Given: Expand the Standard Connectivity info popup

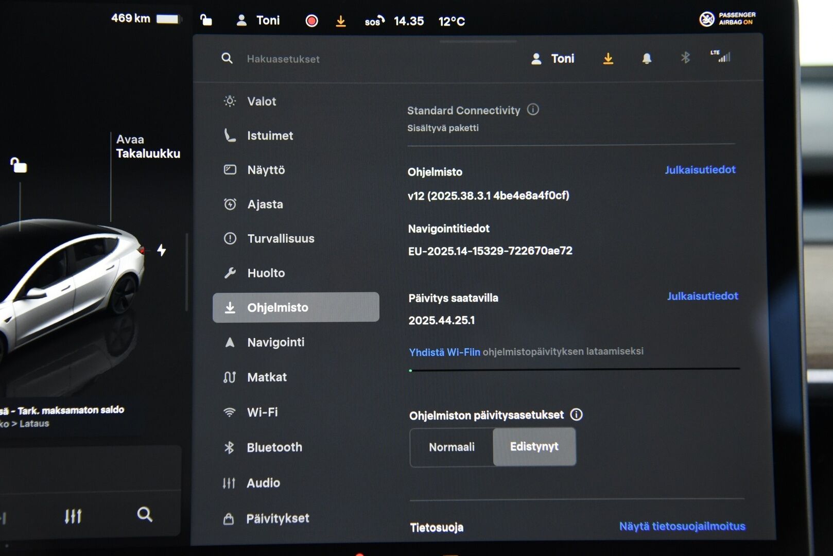Looking at the screenshot, I should pyautogui.click(x=533, y=110).
